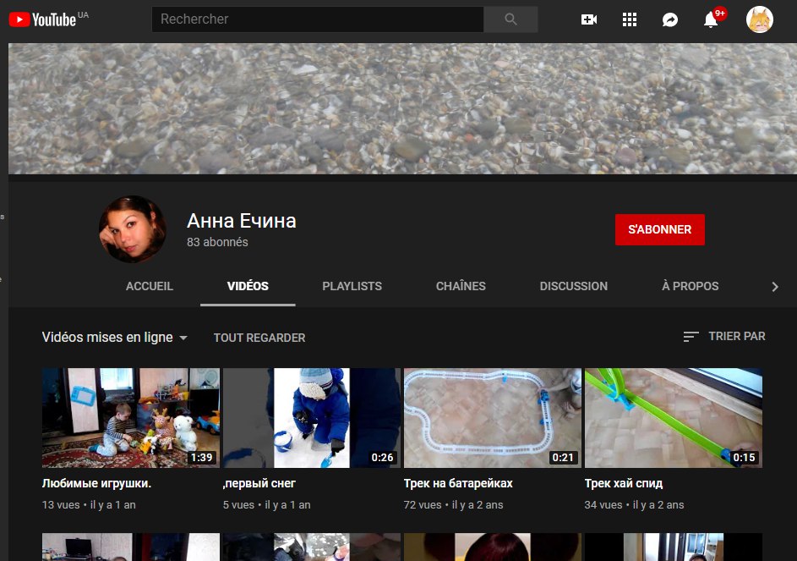Focus the Rechercher search field
This screenshot has height=561, width=797.
(318, 19)
